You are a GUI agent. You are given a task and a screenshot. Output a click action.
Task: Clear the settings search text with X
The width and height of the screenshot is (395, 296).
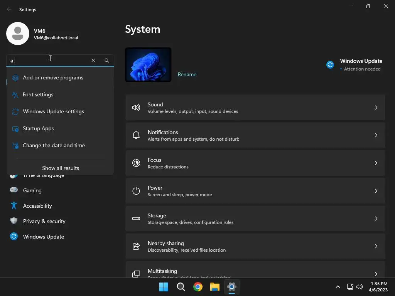click(x=93, y=61)
